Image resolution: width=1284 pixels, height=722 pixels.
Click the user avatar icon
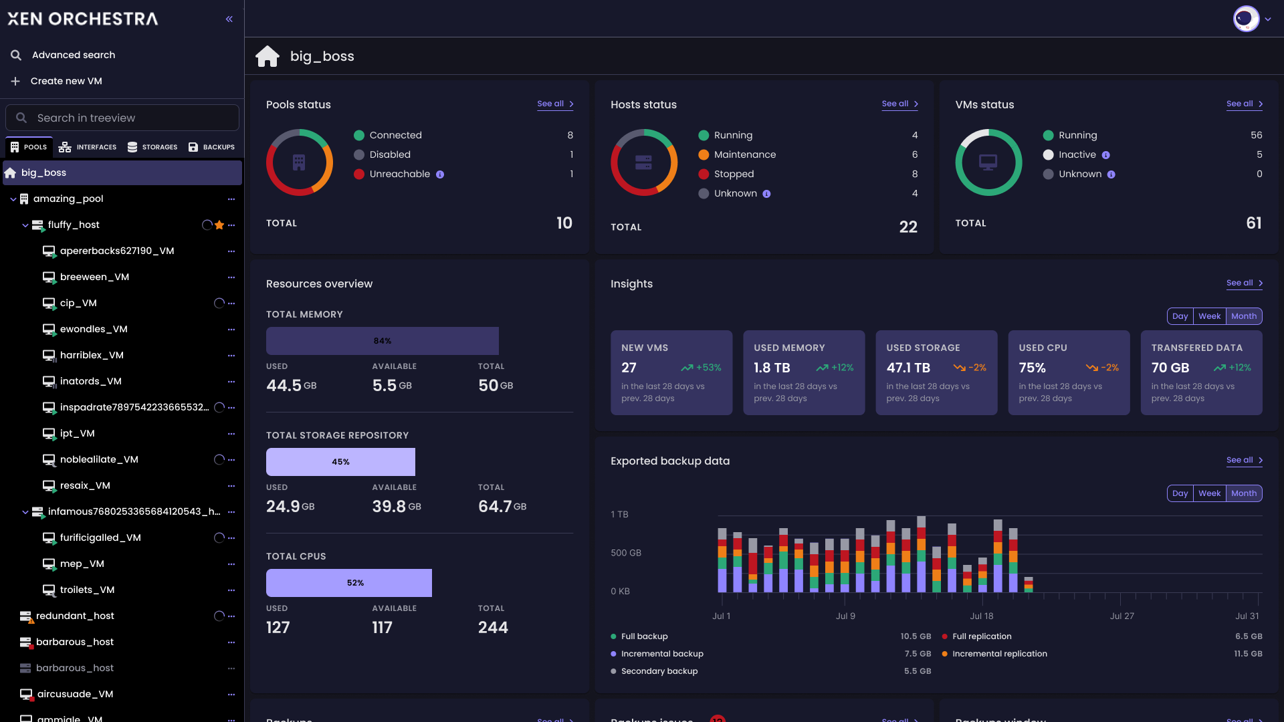point(1246,19)
